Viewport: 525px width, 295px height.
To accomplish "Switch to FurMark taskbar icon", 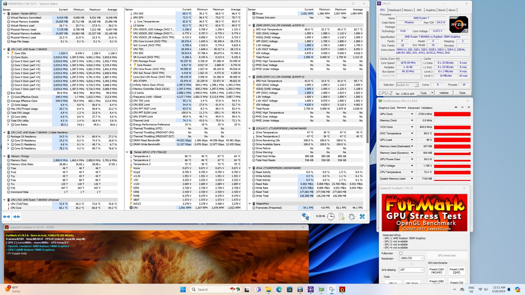I will point(342,290).
